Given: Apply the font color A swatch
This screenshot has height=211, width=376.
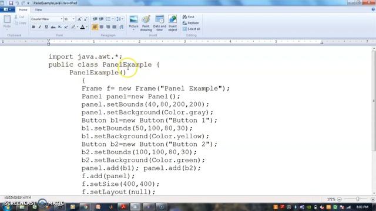Looking at the screenshot, I should coord(82,27).
